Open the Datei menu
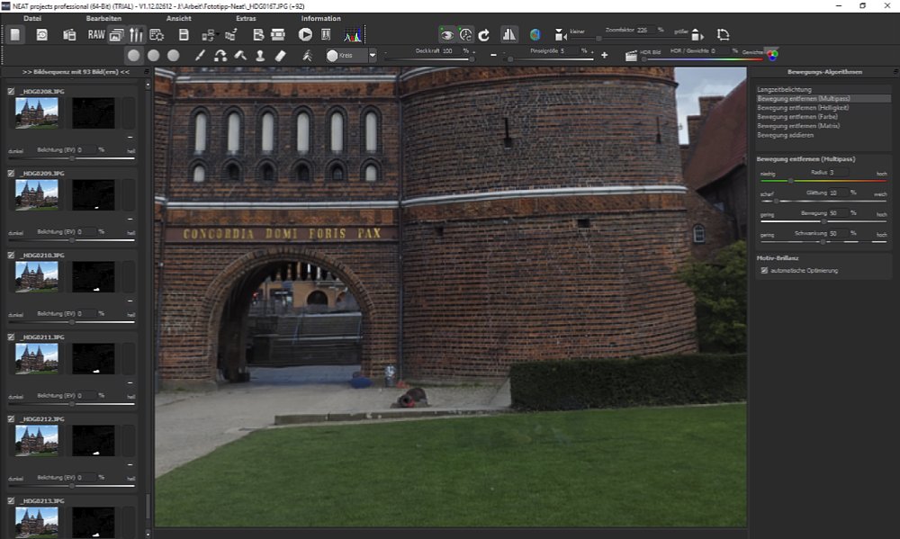 click(32, 18)
